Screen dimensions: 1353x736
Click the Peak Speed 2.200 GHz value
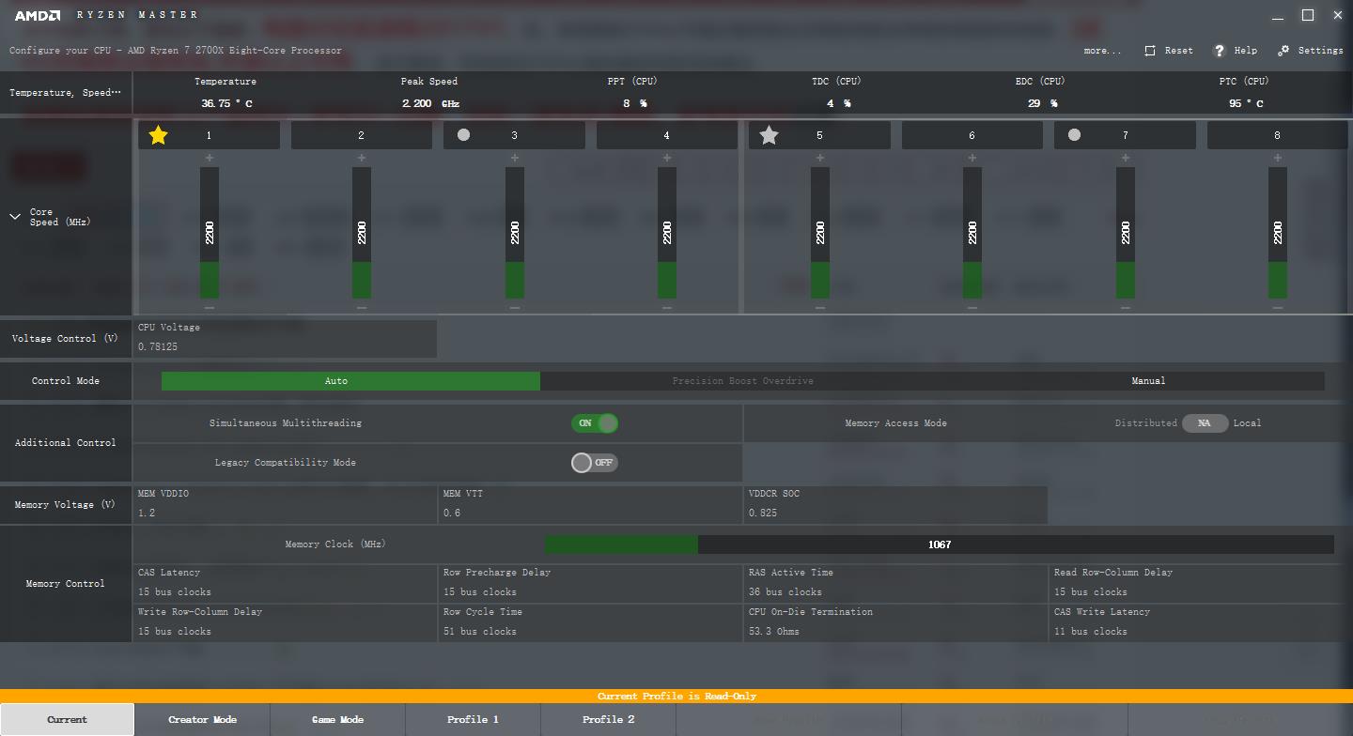(430, 104)
